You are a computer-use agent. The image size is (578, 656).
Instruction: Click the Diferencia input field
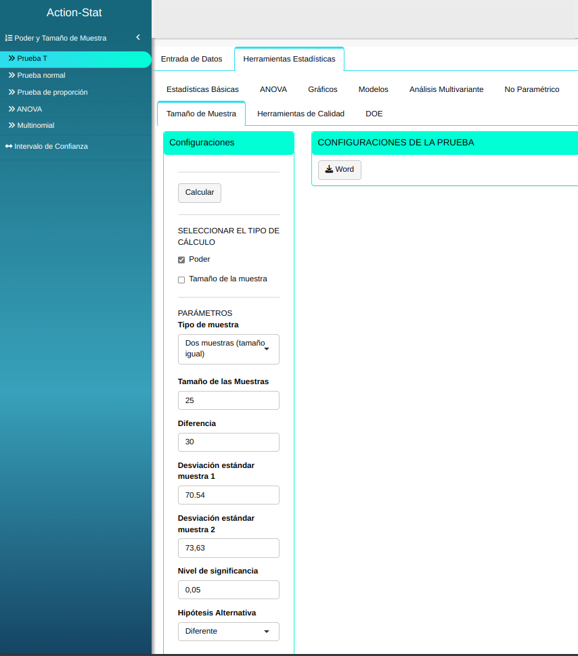pos(228,442)
